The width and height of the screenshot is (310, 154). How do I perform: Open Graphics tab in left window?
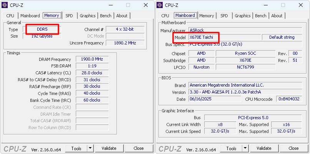pyautogui.click(x=88, y=16)
